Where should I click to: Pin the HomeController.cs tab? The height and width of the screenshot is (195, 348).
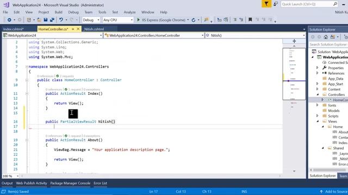coord(73,29)
